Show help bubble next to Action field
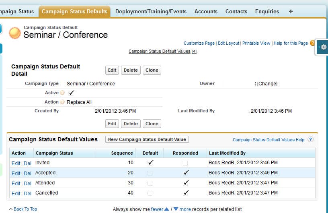328x213 pixels. (x=62, y=102)
